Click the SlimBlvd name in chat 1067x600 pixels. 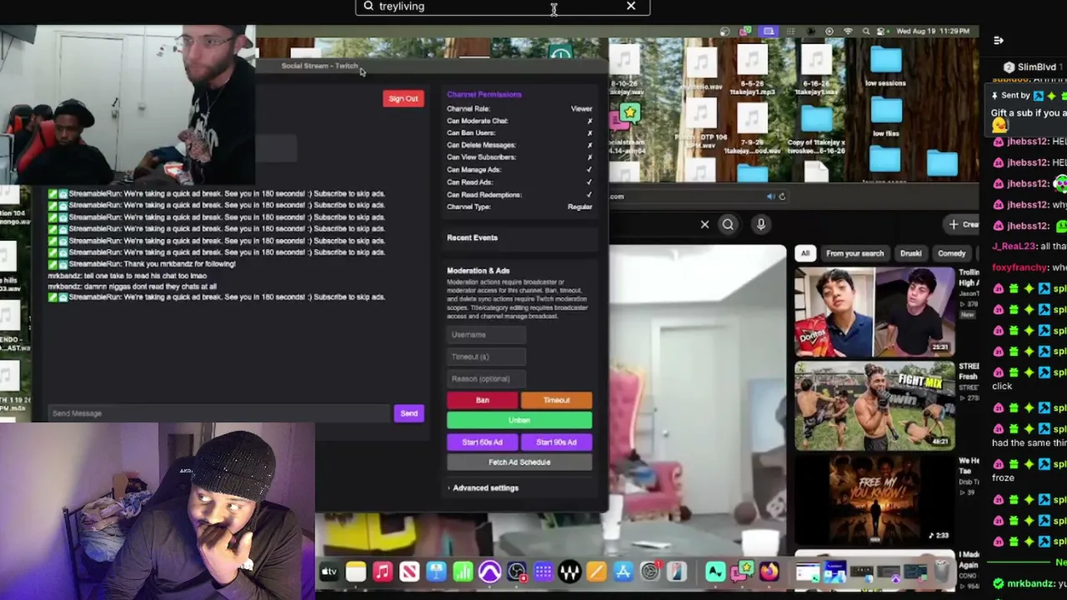coord(1036,67)
